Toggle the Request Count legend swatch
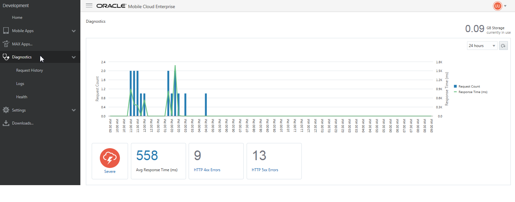Screen dimensions: 515x202 pyautogui.click(x=455, y=87)
